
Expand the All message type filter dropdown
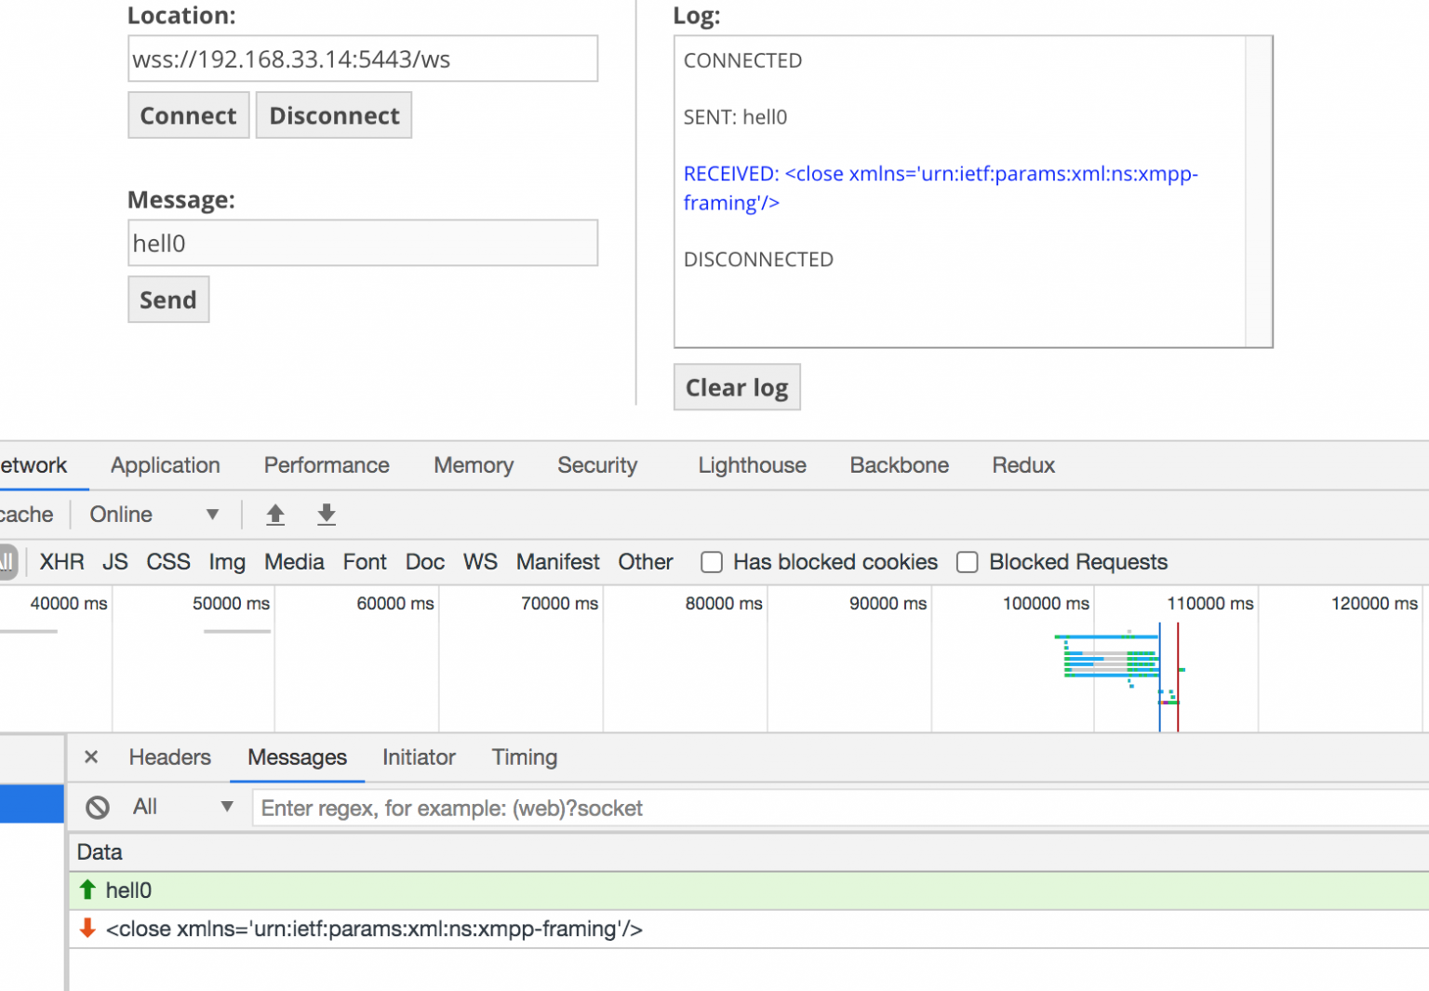182,807
